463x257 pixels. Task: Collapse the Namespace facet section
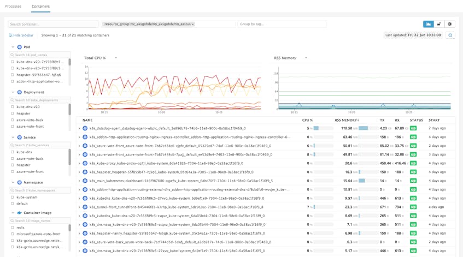coord(13,182)
